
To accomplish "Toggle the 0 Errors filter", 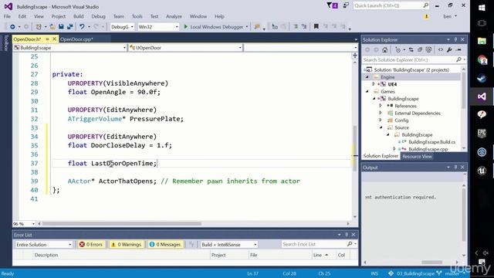I will coord(91,244).
